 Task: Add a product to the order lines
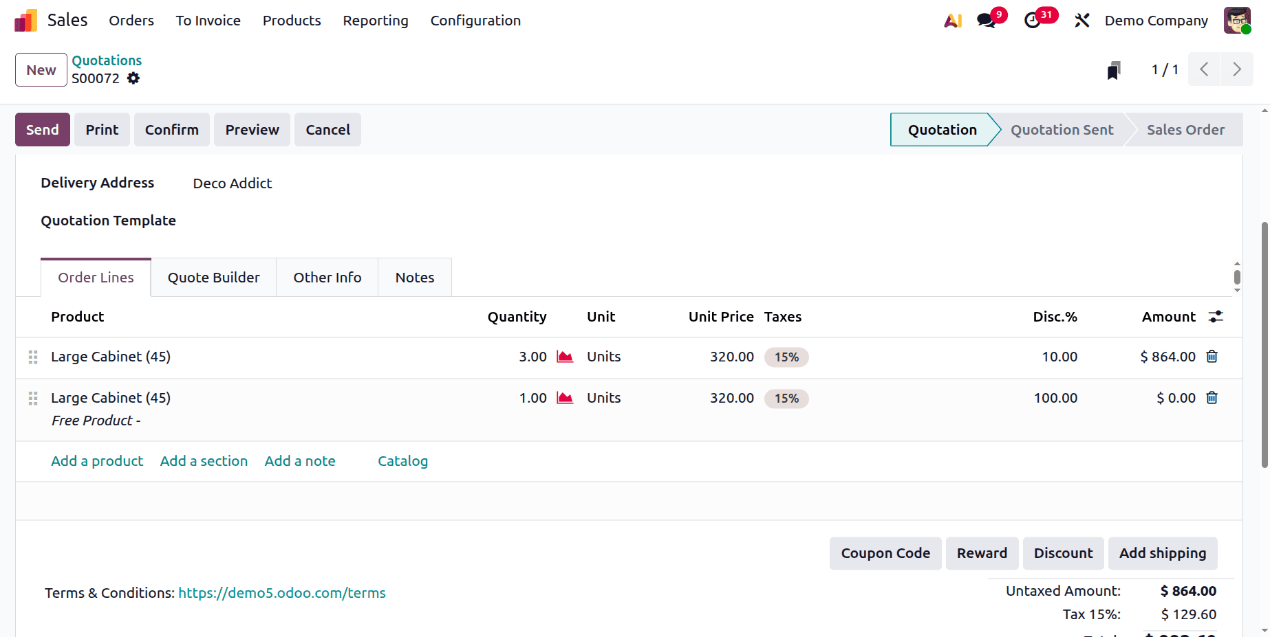[96, 460]
